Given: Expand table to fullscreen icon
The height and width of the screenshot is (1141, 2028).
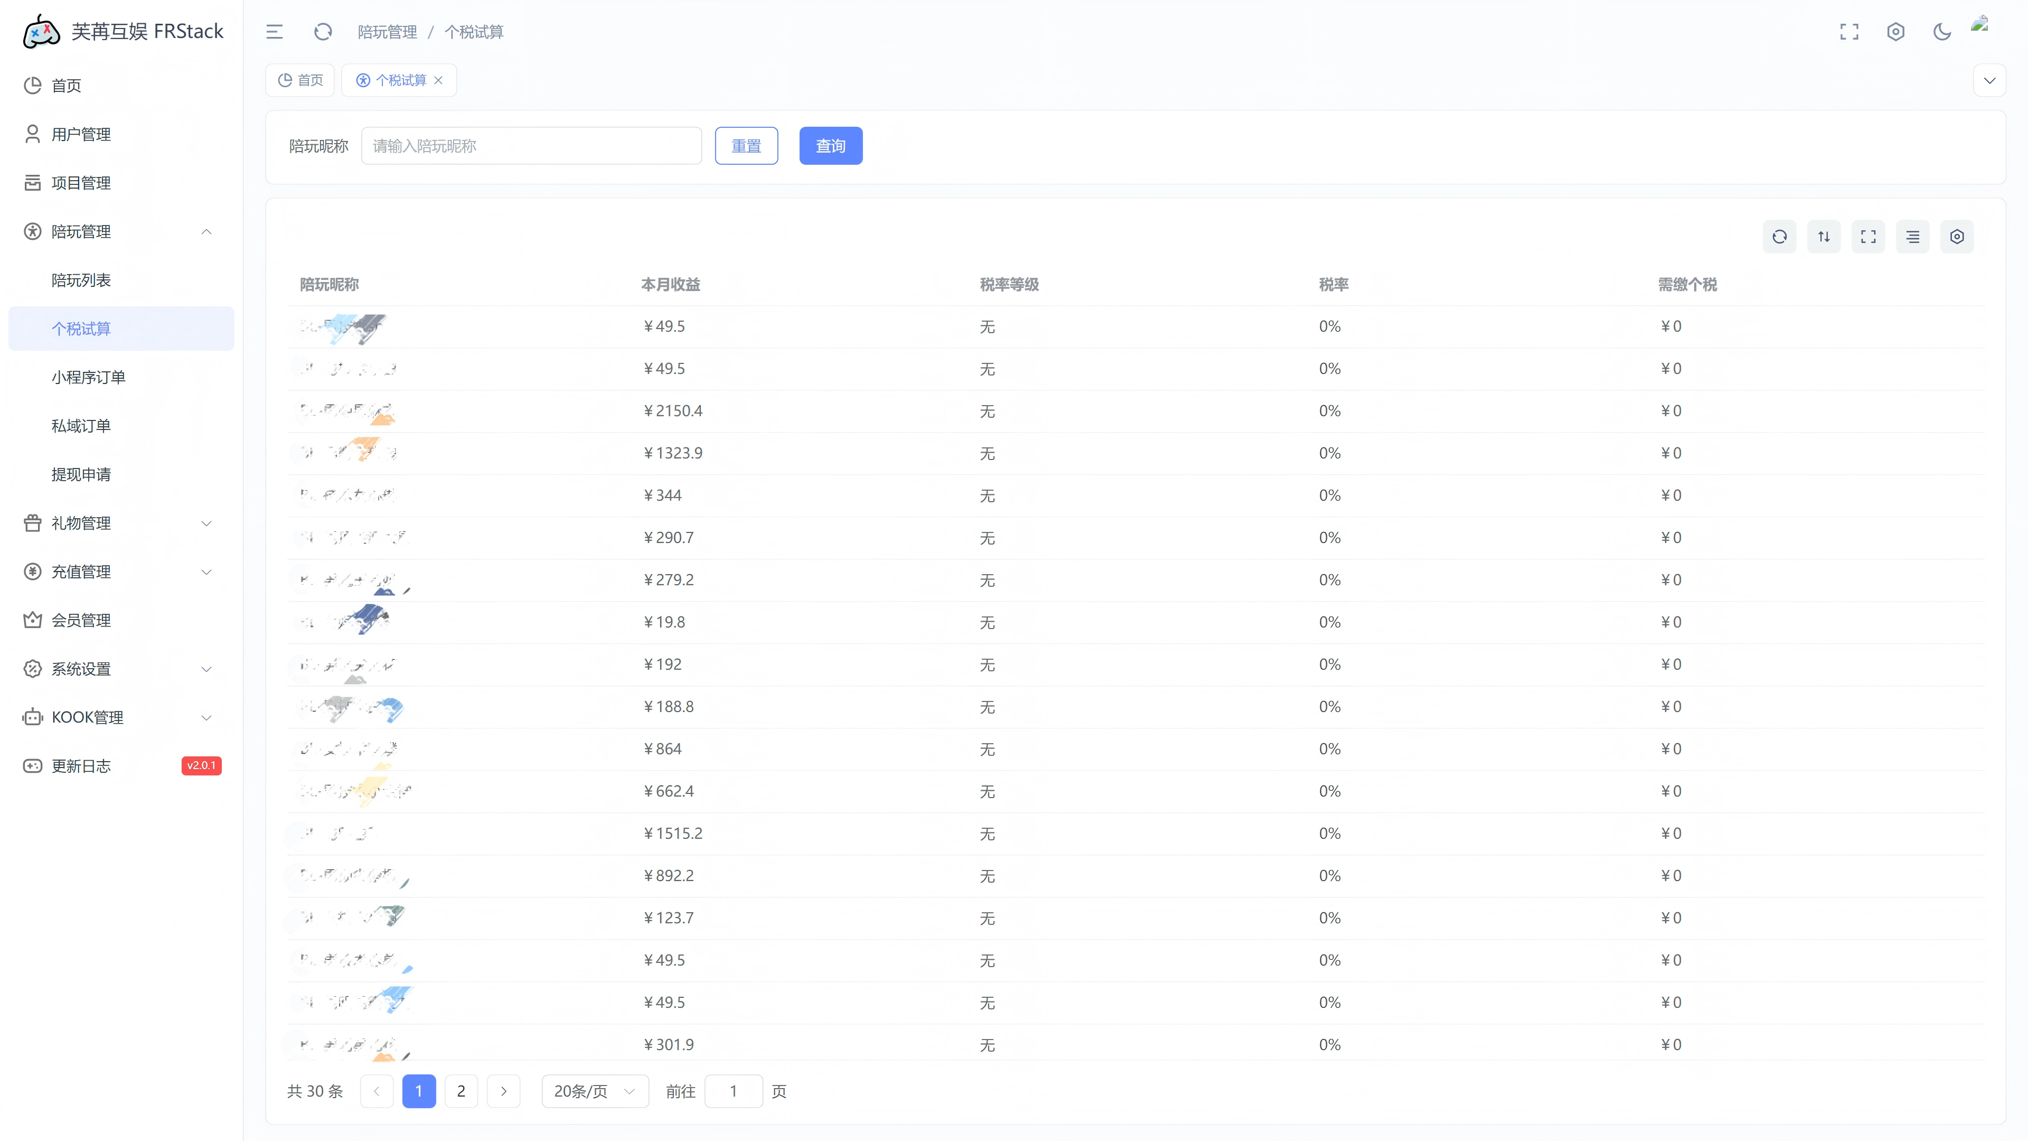Looking at the screenshot, I should click(x=1868, y=236).
